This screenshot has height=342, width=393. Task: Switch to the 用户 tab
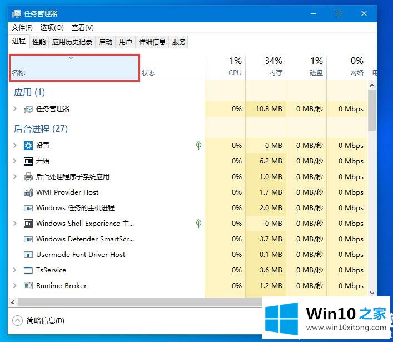pos(125,42)
